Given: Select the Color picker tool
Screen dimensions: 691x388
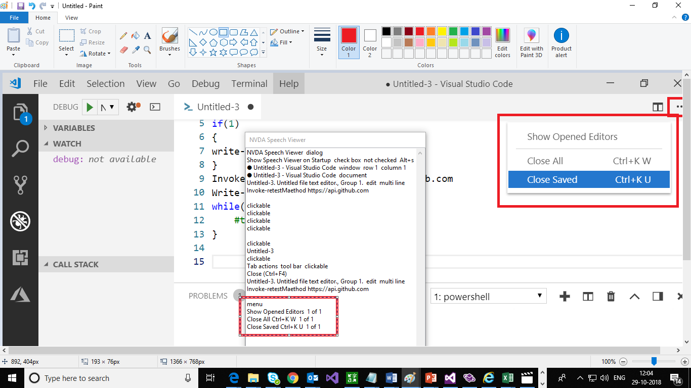Looking at the screenshot, I should (135, 49).
